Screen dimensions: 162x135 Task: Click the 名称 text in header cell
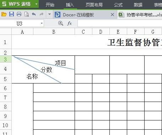pos(32,76)
